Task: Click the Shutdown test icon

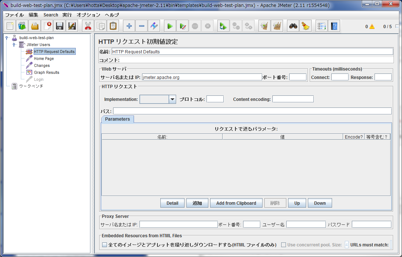Action: click(208, 26)
